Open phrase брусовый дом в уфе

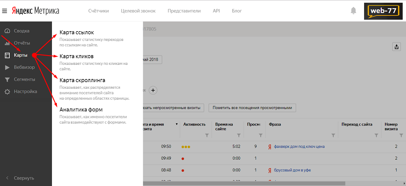coord(292,170)
